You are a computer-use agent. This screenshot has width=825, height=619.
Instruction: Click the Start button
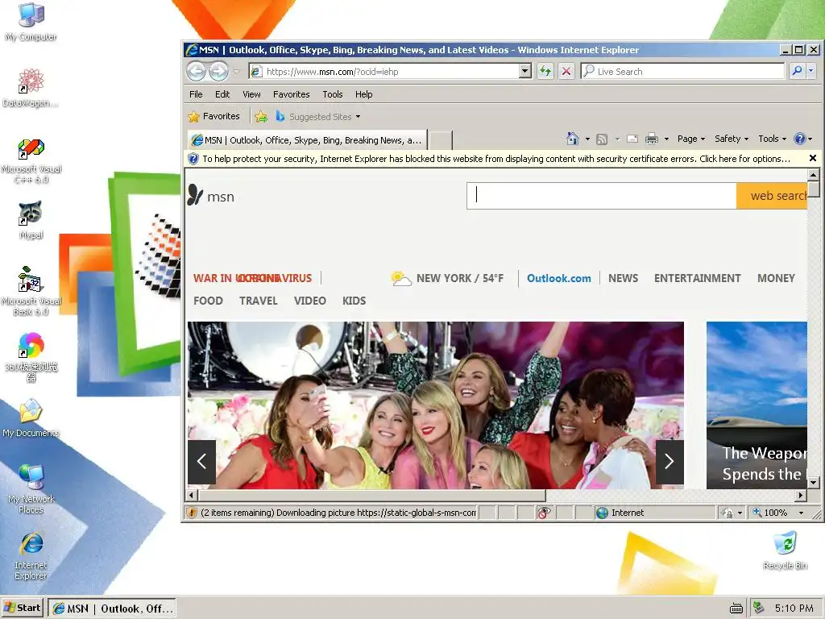22,608
